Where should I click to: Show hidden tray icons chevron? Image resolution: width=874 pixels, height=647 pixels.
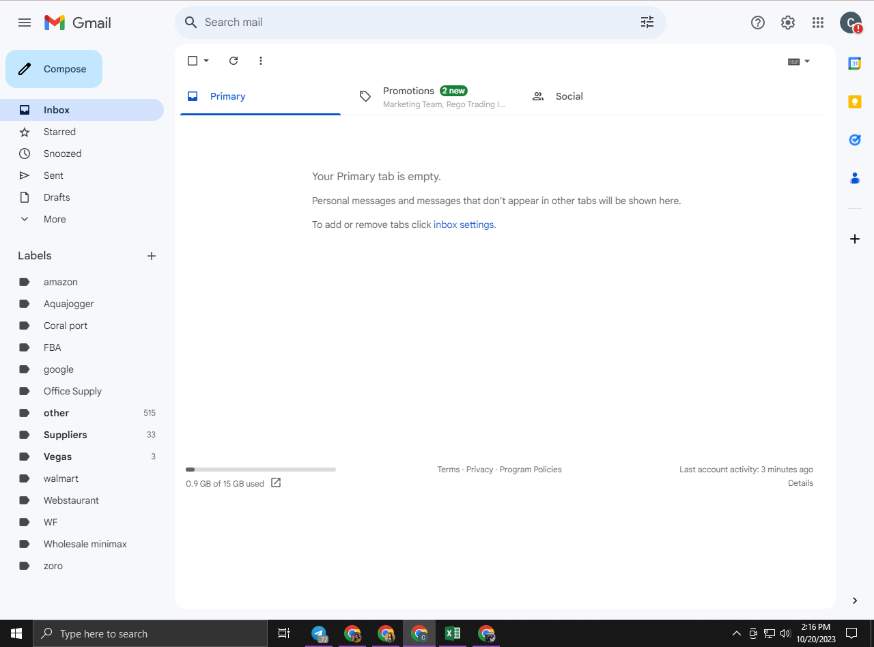pyautogui.click(x=737, y=633)
